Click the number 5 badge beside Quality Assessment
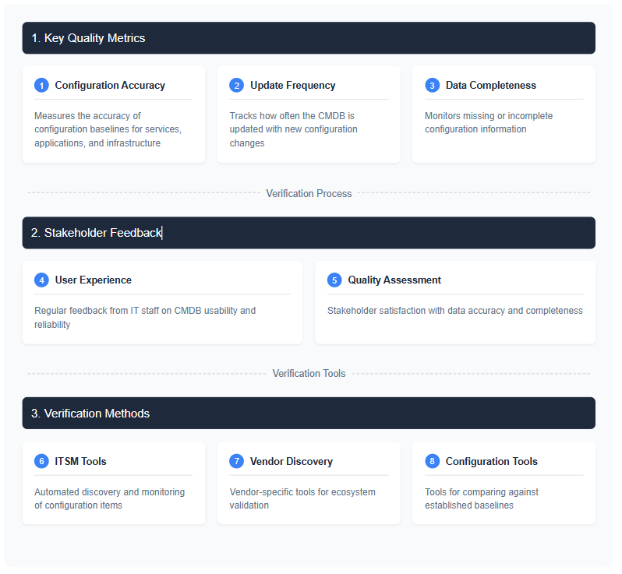 coord(334,280)
